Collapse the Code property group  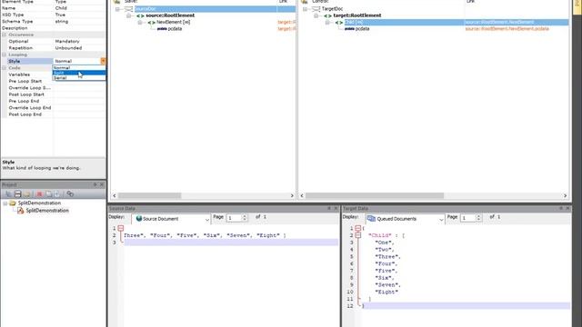(x=5, y=68)
